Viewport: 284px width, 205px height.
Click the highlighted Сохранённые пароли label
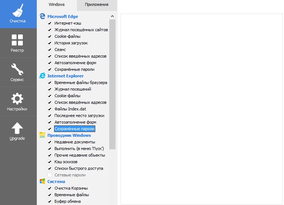[74, 129]
